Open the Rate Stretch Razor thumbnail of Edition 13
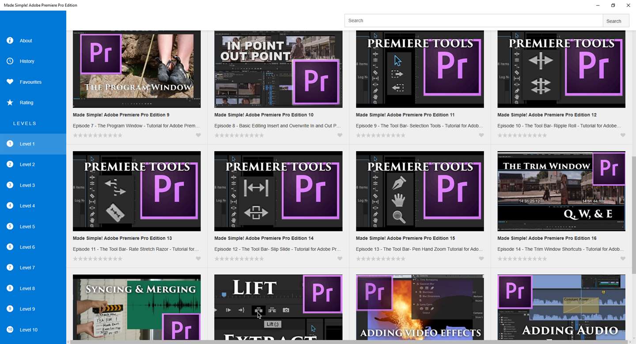This screenshot has width=636, height=344. [137, 191]
